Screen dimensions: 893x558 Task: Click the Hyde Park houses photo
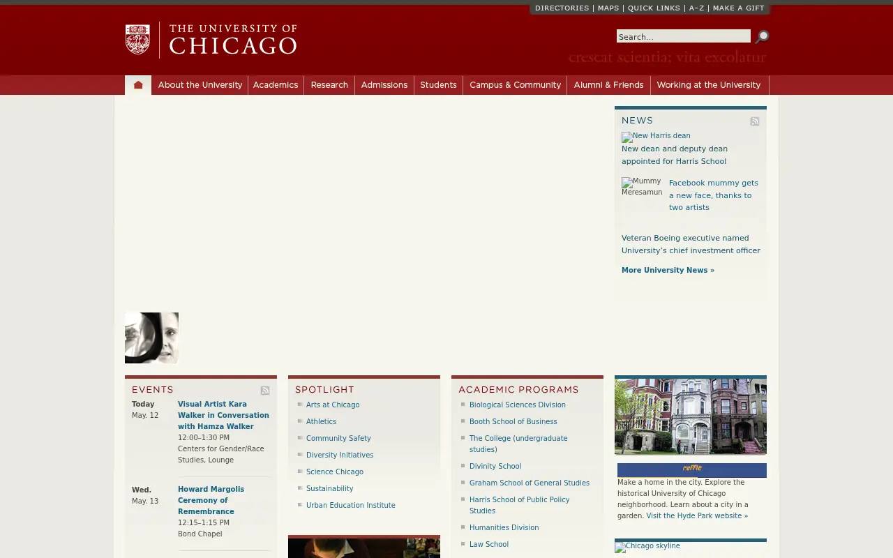pyautogui.click(x=691, y=416)
